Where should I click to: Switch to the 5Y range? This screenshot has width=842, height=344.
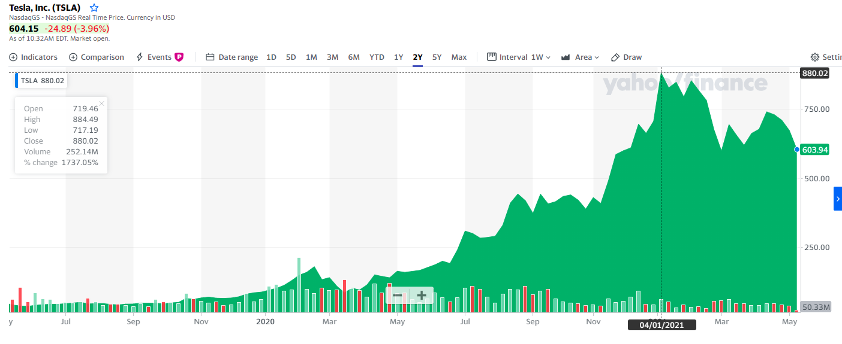(x=437, y=57)
